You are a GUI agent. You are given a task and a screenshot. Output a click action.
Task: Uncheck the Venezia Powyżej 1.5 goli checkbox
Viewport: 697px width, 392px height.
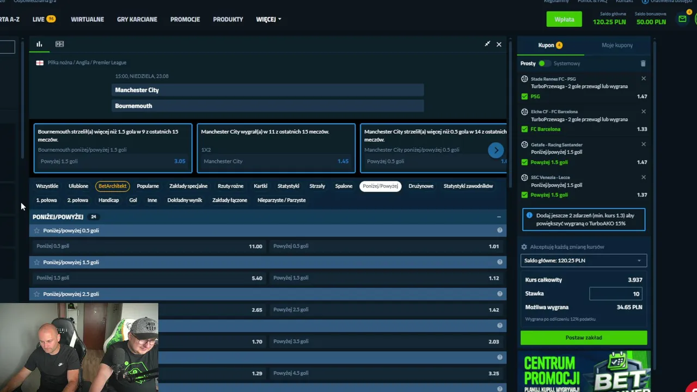tap(524, 195)
